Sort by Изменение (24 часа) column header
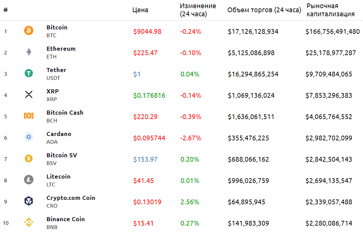363x232 pixels. click(x=198, y=10)
